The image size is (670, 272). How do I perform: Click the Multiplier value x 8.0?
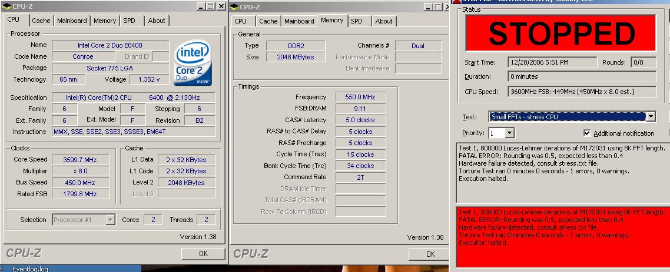point(80,171)
